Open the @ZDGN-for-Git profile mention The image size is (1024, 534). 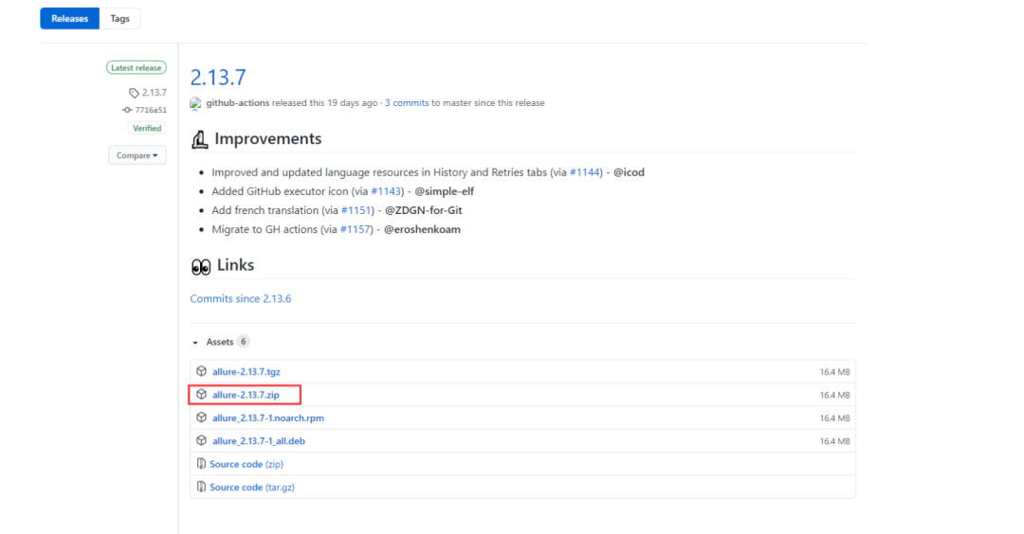click(423, 210)
